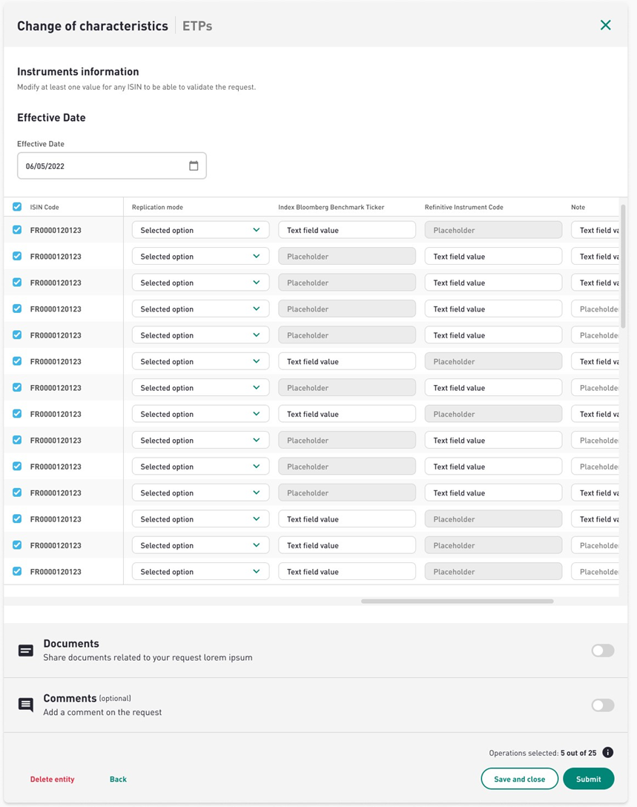Enable the Documents toggle switch
This screenshot has height=807, width=637.
coord(602,650)
